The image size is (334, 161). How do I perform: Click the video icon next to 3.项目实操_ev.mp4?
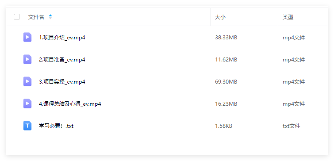27,81
